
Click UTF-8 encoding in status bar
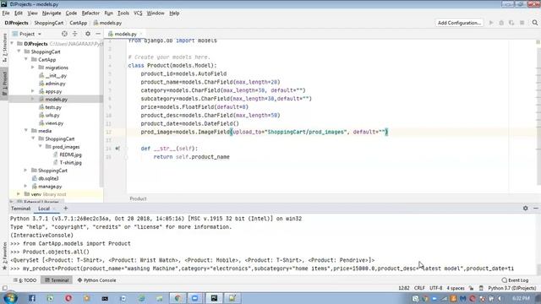pyautogui.click(x=436, y=288)
